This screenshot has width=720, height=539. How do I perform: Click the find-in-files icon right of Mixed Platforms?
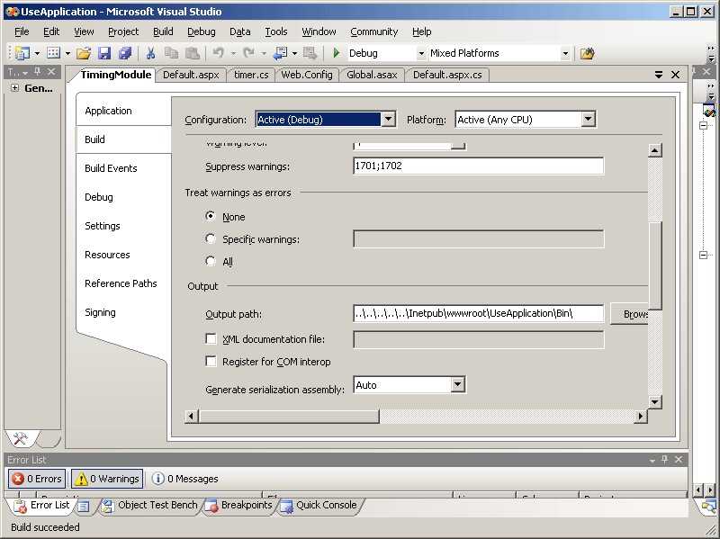[587, 53]
